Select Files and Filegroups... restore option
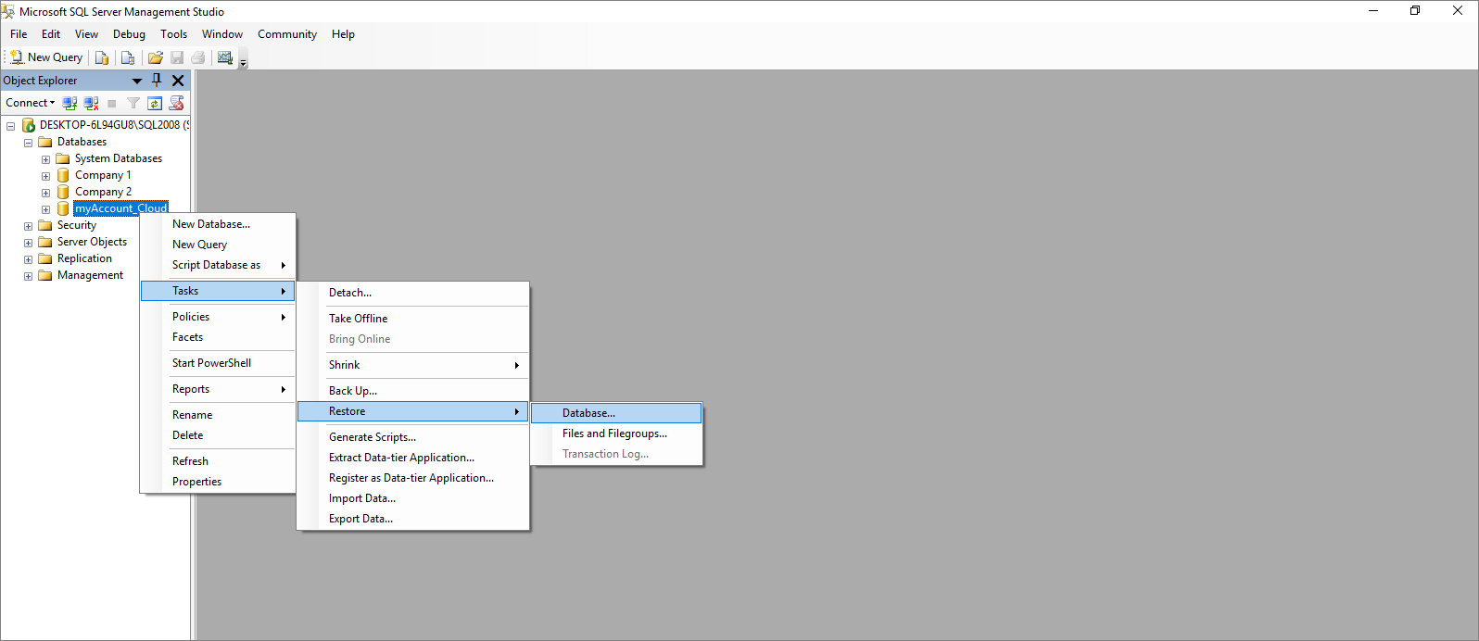Image resolution: width=1479 pixels, height=641 pixels. (x=616, y=434)
